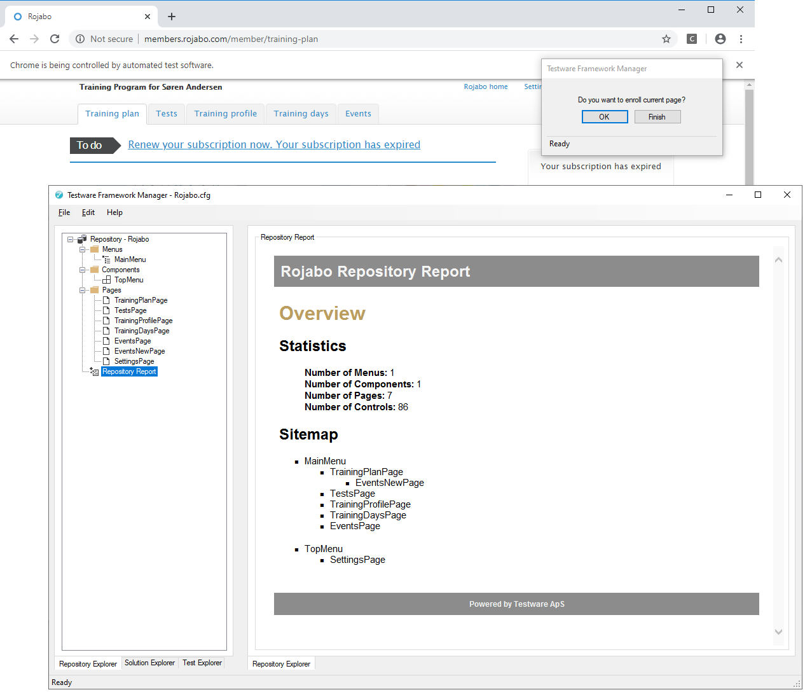The height and width of the screenshot is (692, 805).
Task: Dismiss the automated test software infobar
Action: point(740,65)
